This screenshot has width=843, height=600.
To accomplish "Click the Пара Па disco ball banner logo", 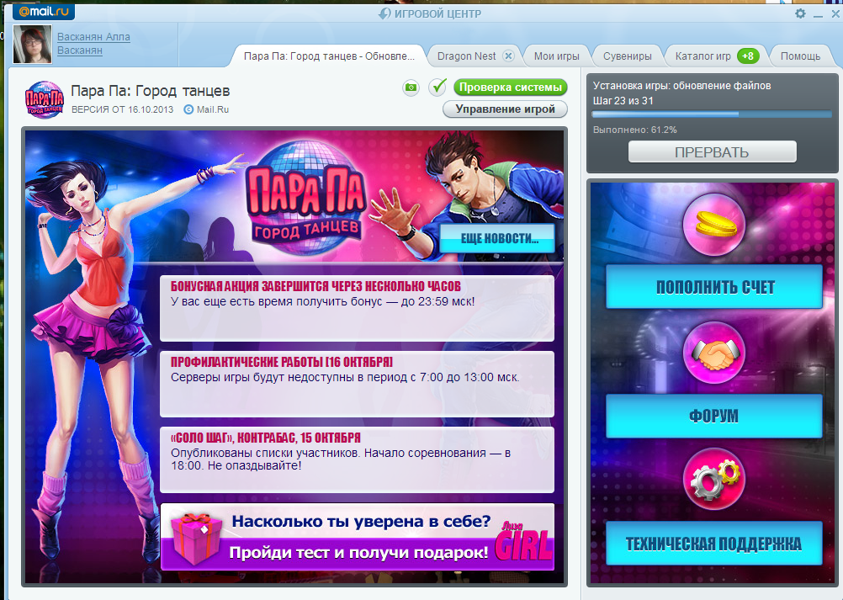I will point(305,198).
